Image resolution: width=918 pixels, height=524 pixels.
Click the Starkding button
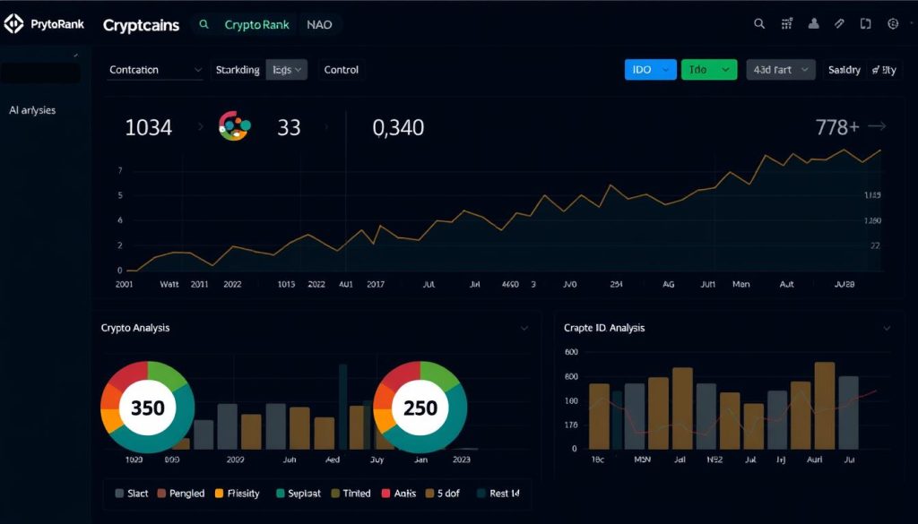(x=237, y=70)
